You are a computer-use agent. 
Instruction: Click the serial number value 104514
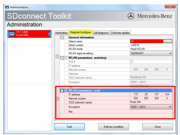(x=135, y=45)
